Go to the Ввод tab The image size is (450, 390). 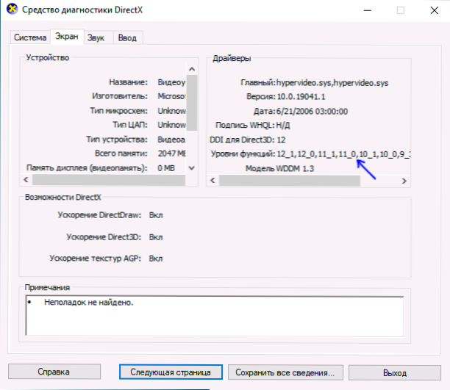click(127, 38)
